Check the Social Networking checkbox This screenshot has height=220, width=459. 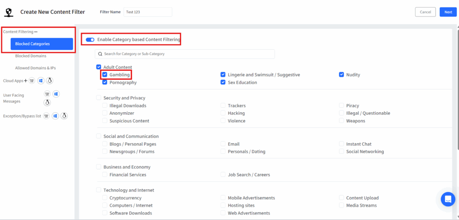click(x=342, y=152)
